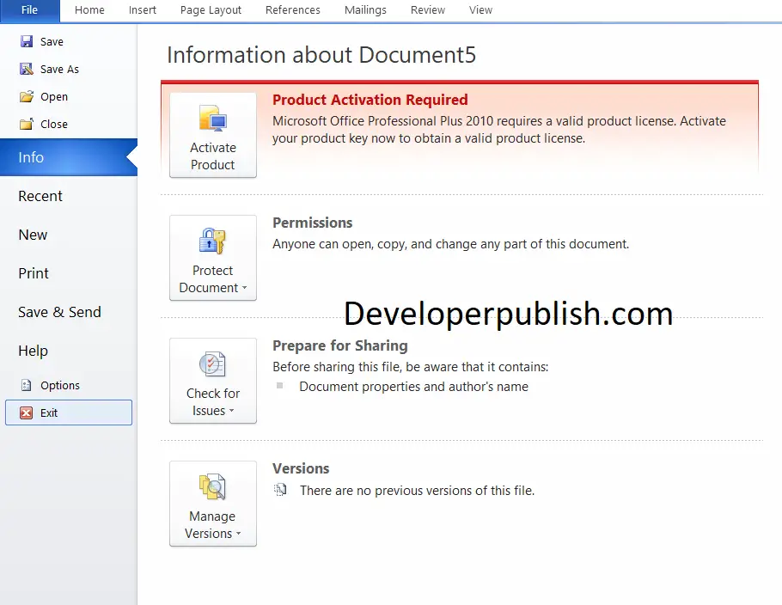Click the Exit label
782x605 pixels.
[x=49, y=413]
